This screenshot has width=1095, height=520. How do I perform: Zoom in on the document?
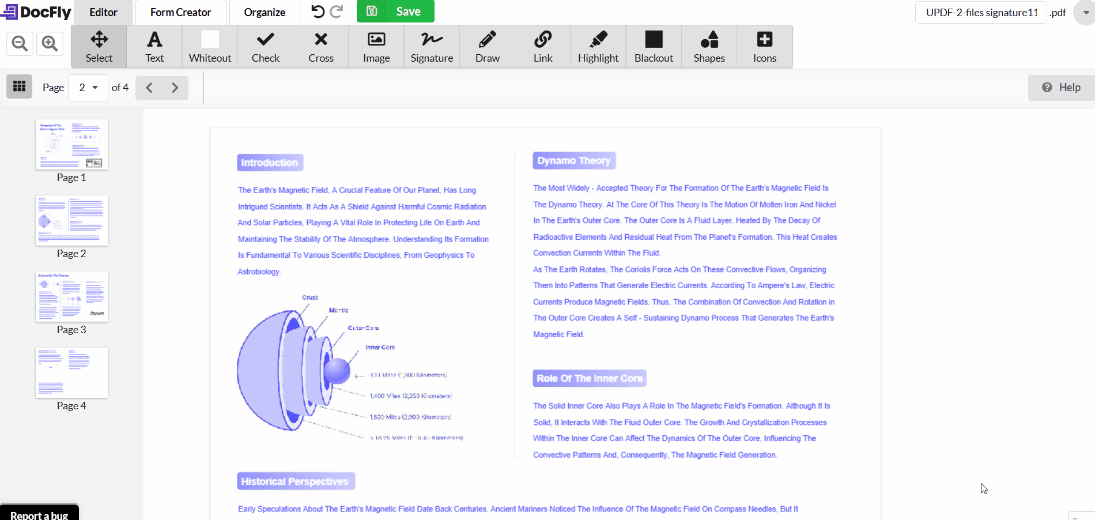pos(50,43)
